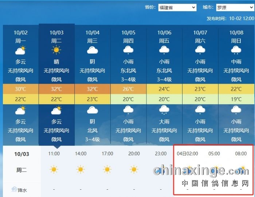The width and height of the screenshot is (255, 197).
Task: Click the sunny icon for 10/03 daytime
Action: (x=56, y=50)
